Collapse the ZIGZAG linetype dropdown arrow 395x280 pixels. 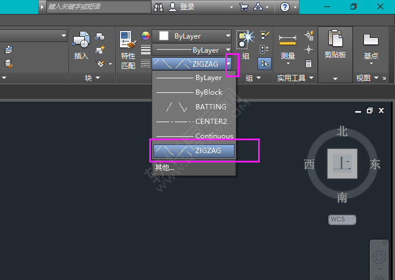click(x=228, y=64)
